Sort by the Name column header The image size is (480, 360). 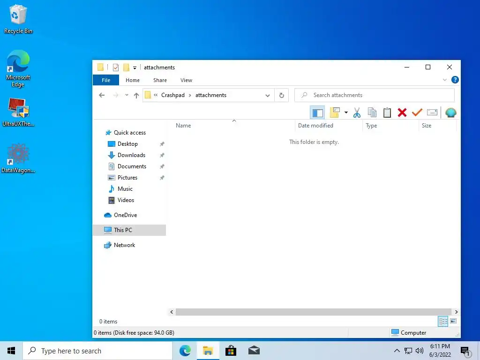point(183,126)
